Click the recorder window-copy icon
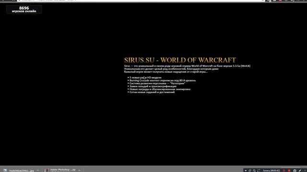Screen dimensions: 307x172 point(250,171)
